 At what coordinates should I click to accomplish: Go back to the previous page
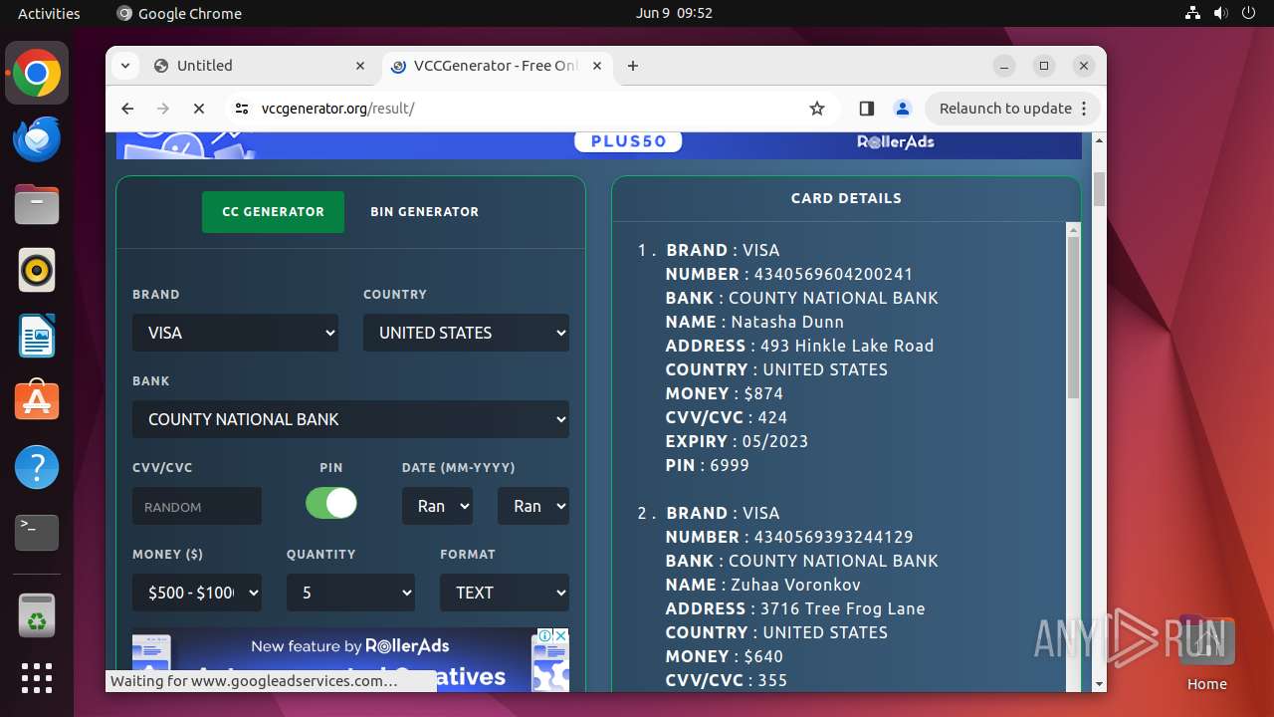click(x=127, y=109)
